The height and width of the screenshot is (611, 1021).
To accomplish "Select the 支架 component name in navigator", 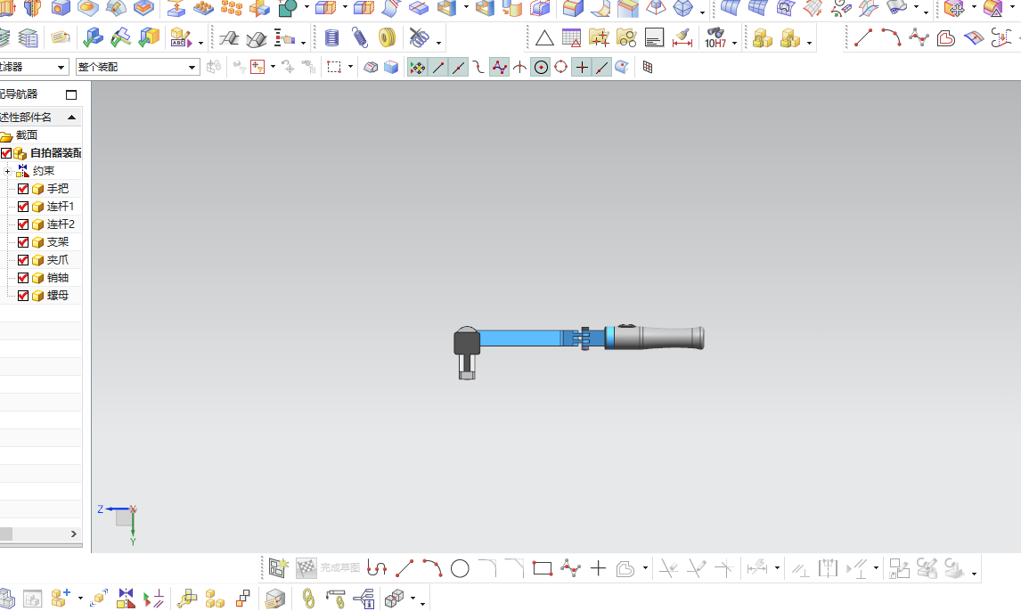I will coord(58,242).
